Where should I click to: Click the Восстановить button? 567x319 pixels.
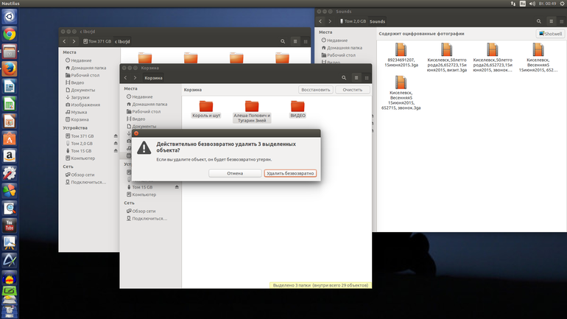click(316, 90)
